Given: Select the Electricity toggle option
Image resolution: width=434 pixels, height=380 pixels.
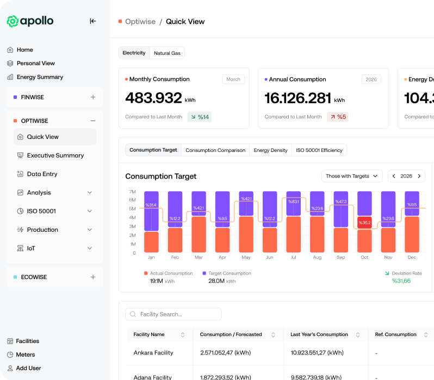Looking at the screenshot, I should 134,53.
